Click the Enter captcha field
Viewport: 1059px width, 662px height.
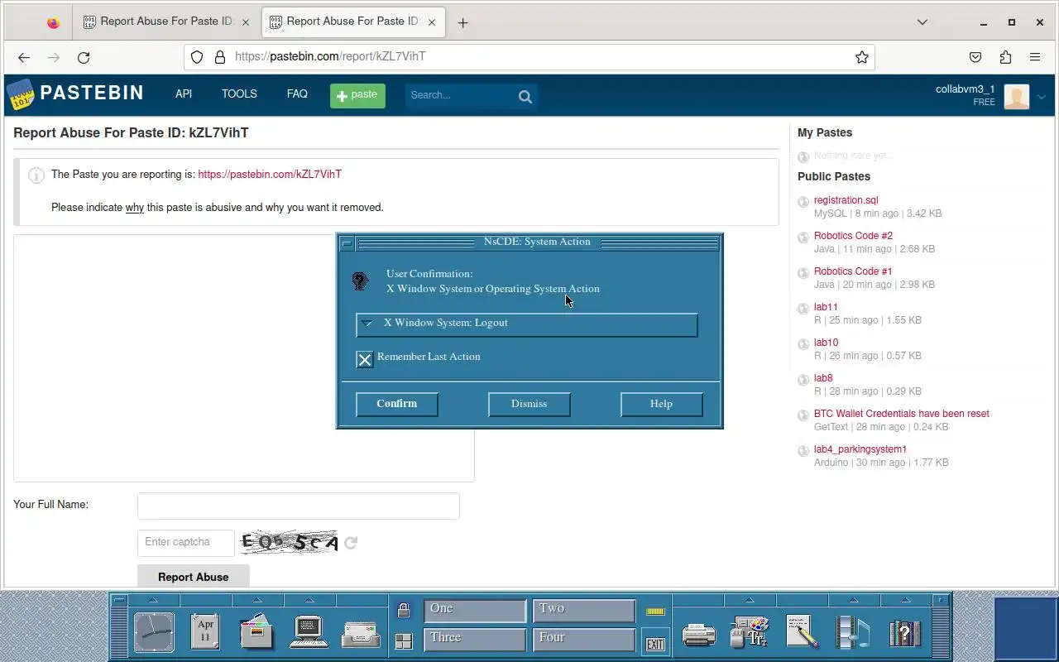pos(186,543)
